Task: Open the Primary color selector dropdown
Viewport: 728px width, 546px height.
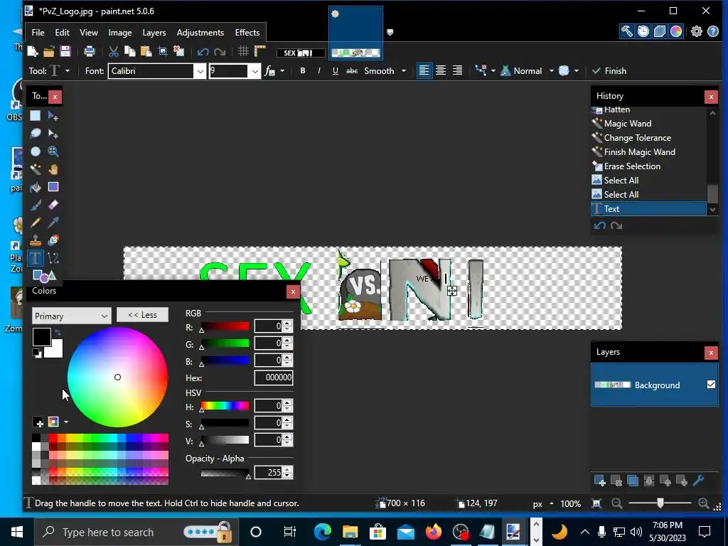Action: click(72, 316)
